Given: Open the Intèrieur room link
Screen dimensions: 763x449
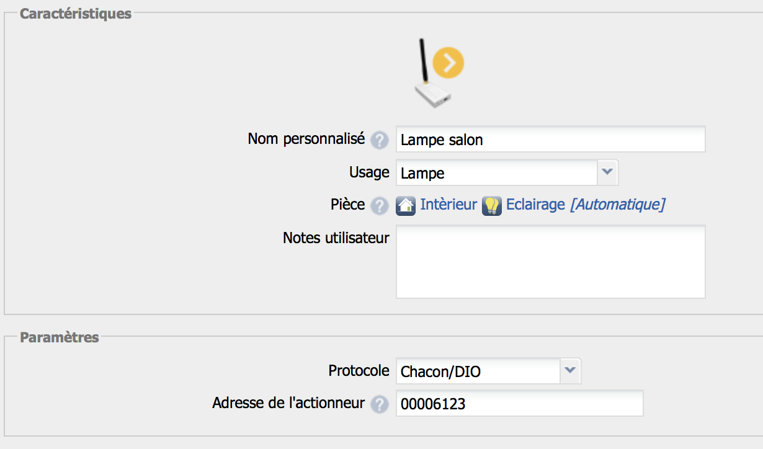Looking at the screenshot, I should pos(448,205).
